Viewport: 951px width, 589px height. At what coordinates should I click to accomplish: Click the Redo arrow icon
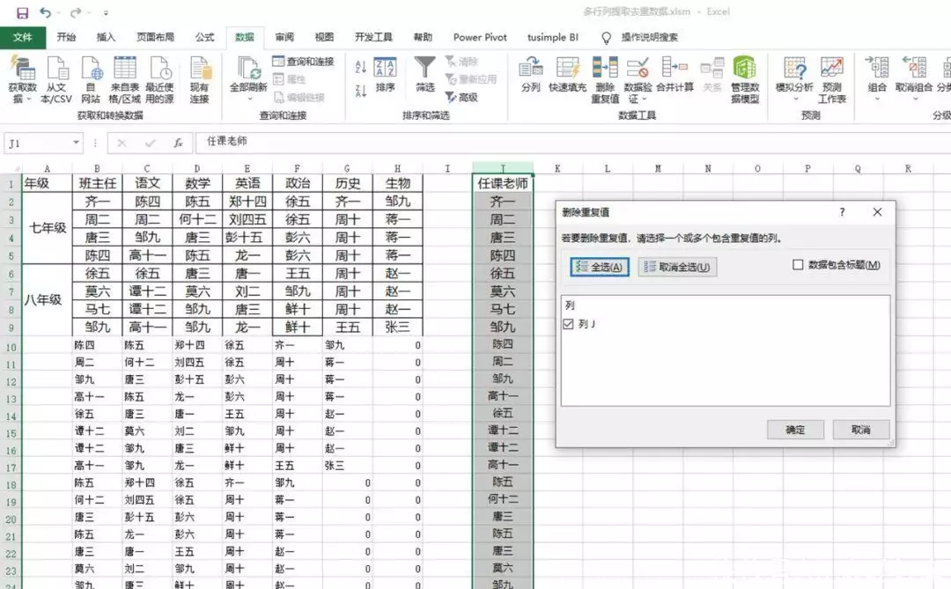[75, 12]
